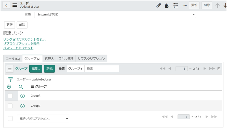This screenshot has width=227, height=129.
Task: Focus the 検索 text field
Action: pyautogui.click(x=102, y=69)
